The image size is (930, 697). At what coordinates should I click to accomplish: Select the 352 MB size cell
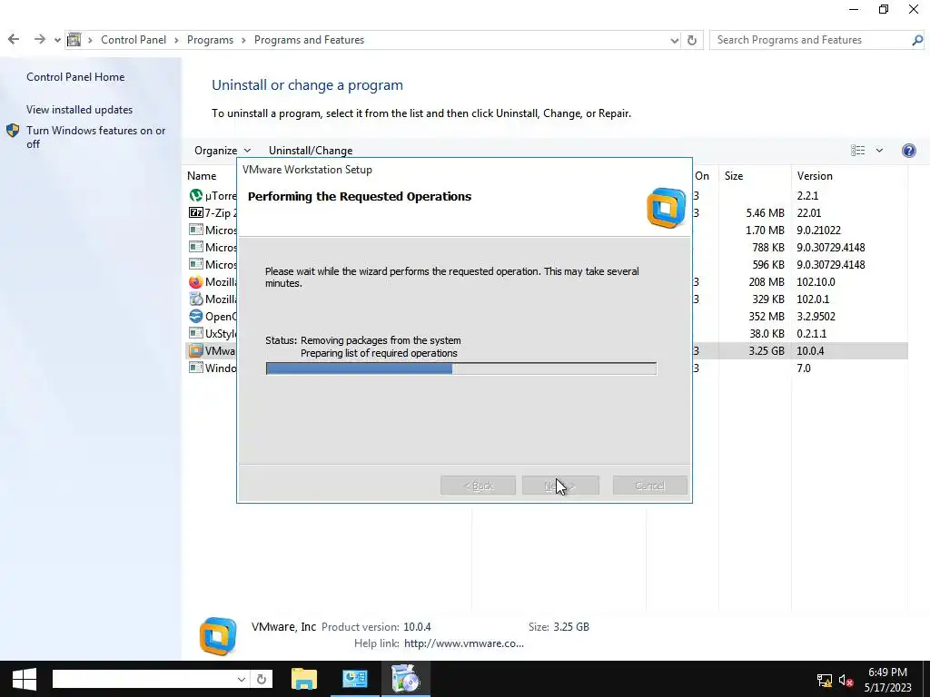tap(767, 317)
